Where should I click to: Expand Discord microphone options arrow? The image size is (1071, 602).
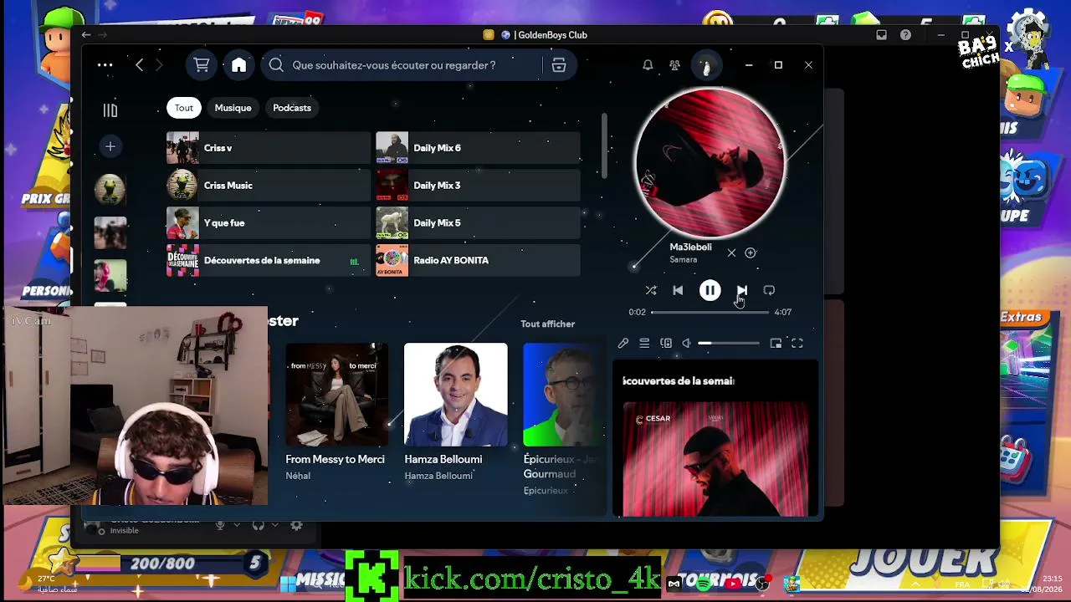point(237,525)
